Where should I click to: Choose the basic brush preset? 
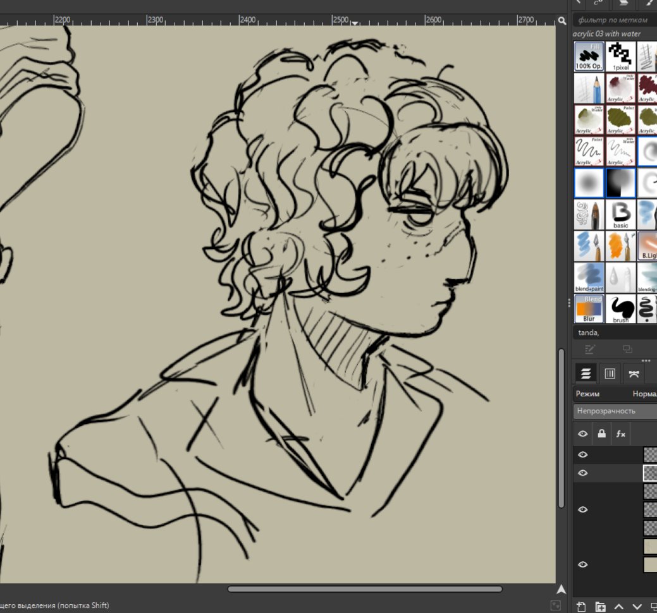pyautogui.click(x=620, y=214)
